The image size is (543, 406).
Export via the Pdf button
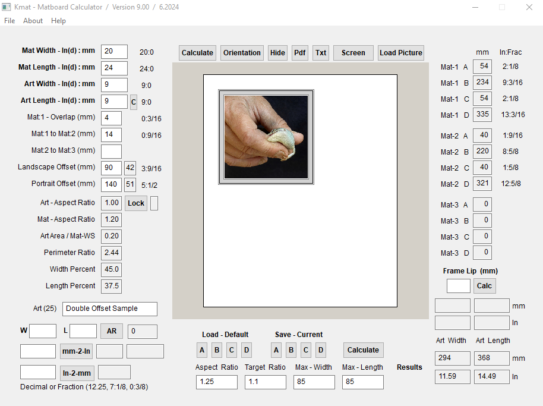click(300, 53)
